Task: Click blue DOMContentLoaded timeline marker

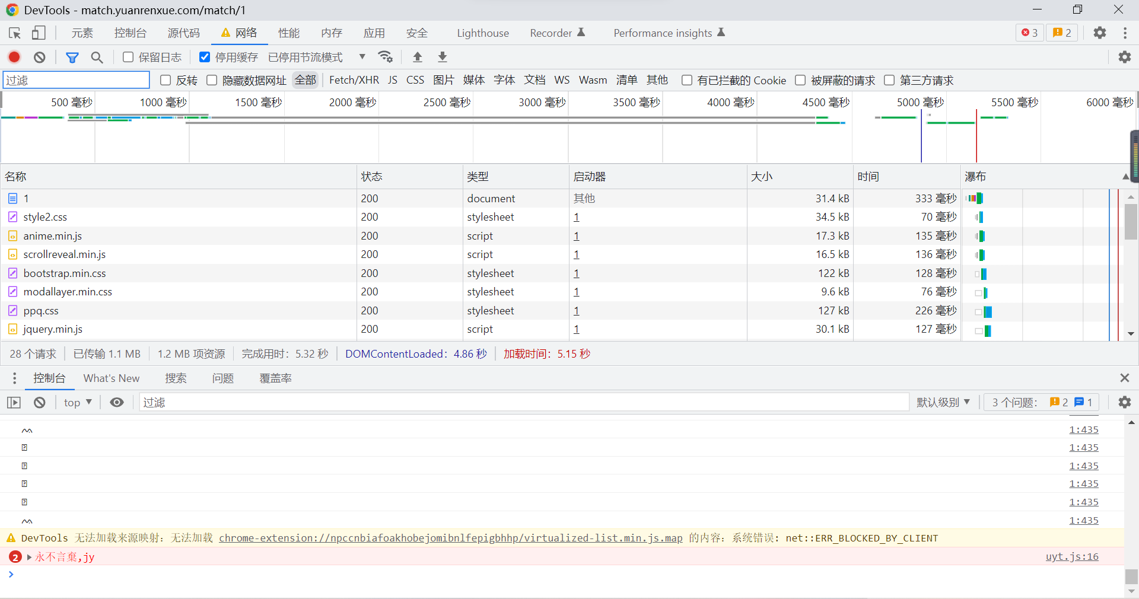Action: point(921,135)
